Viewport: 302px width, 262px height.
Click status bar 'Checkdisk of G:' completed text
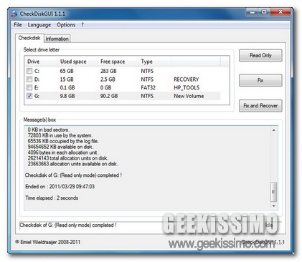(68, 225)
